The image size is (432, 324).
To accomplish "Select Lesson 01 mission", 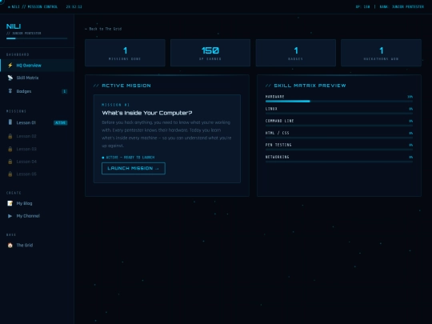I will 37,122.
